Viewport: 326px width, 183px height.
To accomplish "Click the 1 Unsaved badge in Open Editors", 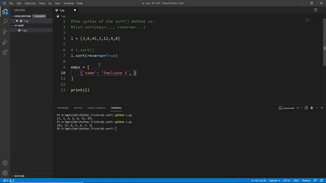I will pyautogui.click(x=39, y=16).
